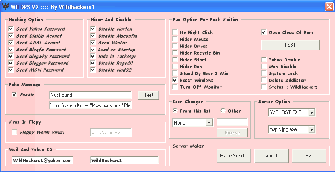Viewport: 335px width, 172px height.
Task: Enable the No Right Click option
Action: pyautogui.click(x=175, y=32)
